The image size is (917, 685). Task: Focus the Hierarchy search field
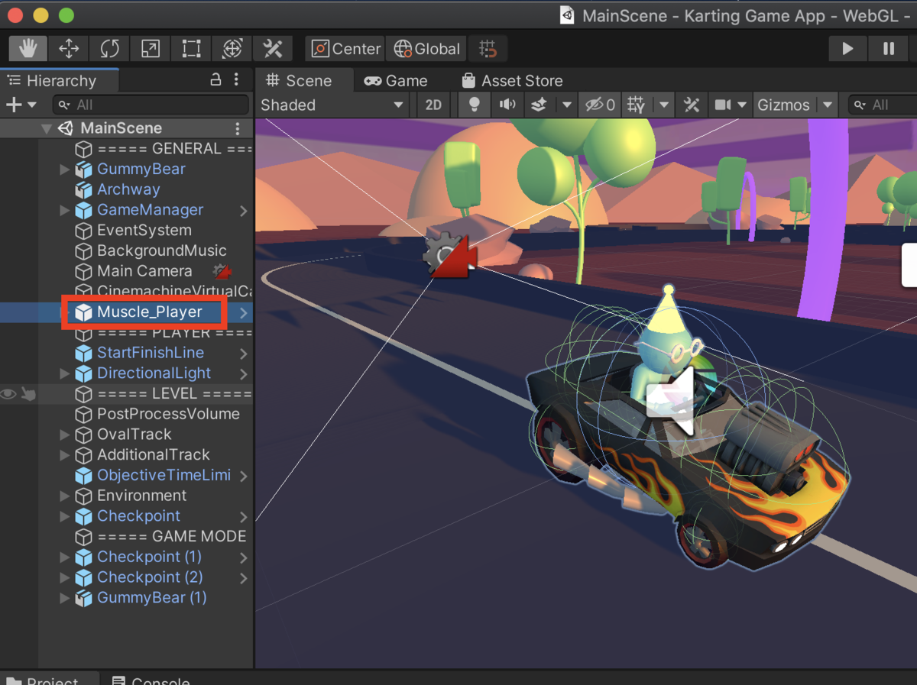click(x=151, y=105)
